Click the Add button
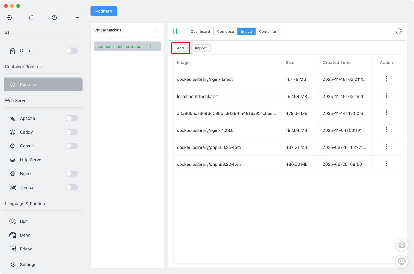414x274 pixels. point(180,48)
